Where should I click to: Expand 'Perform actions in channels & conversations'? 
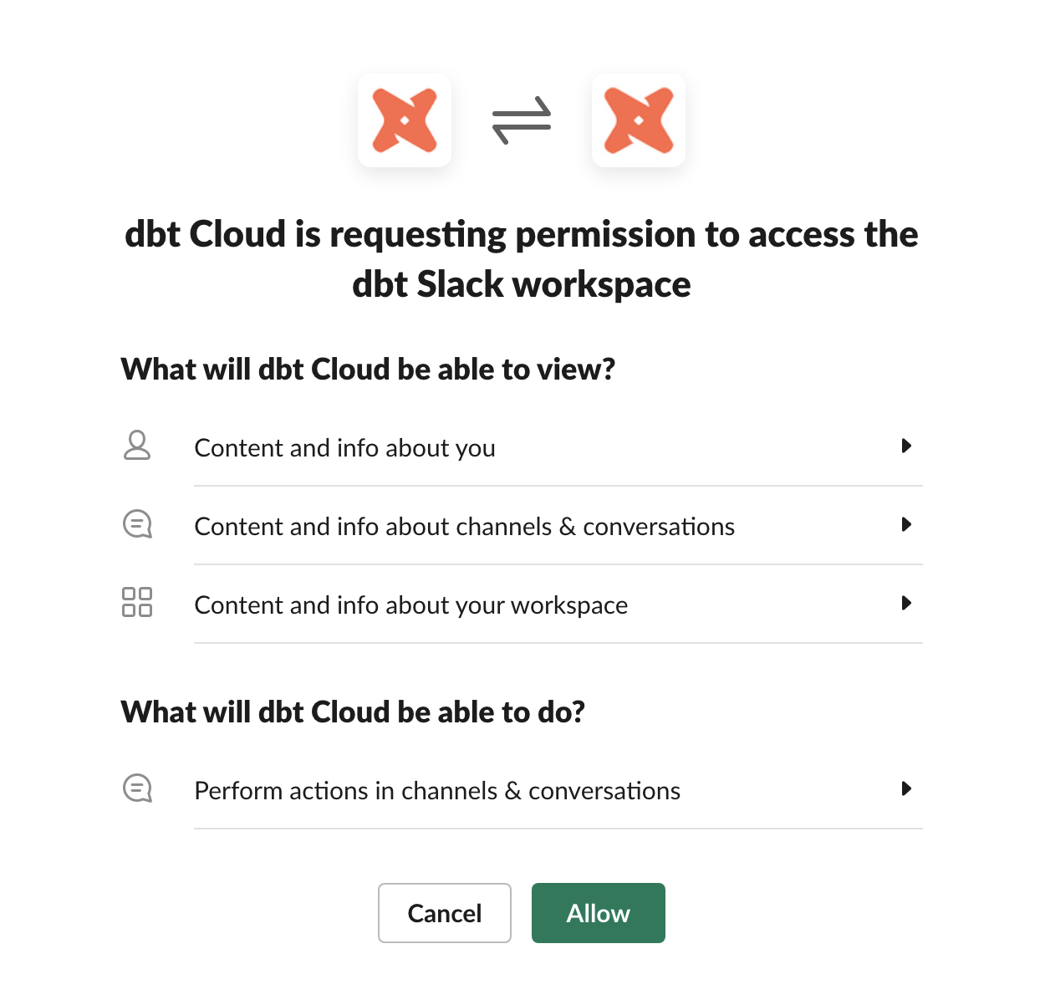point(907,789)
